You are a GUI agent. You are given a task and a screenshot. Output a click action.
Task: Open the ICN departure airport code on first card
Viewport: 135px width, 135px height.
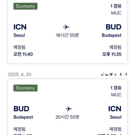pos(20,27)
